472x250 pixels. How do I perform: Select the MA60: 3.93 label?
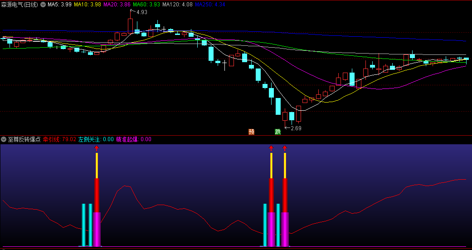[146, 5]
